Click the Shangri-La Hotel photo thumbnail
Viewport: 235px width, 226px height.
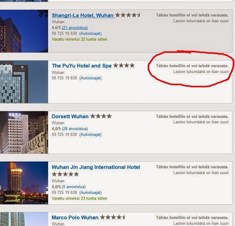coord(24,31)
